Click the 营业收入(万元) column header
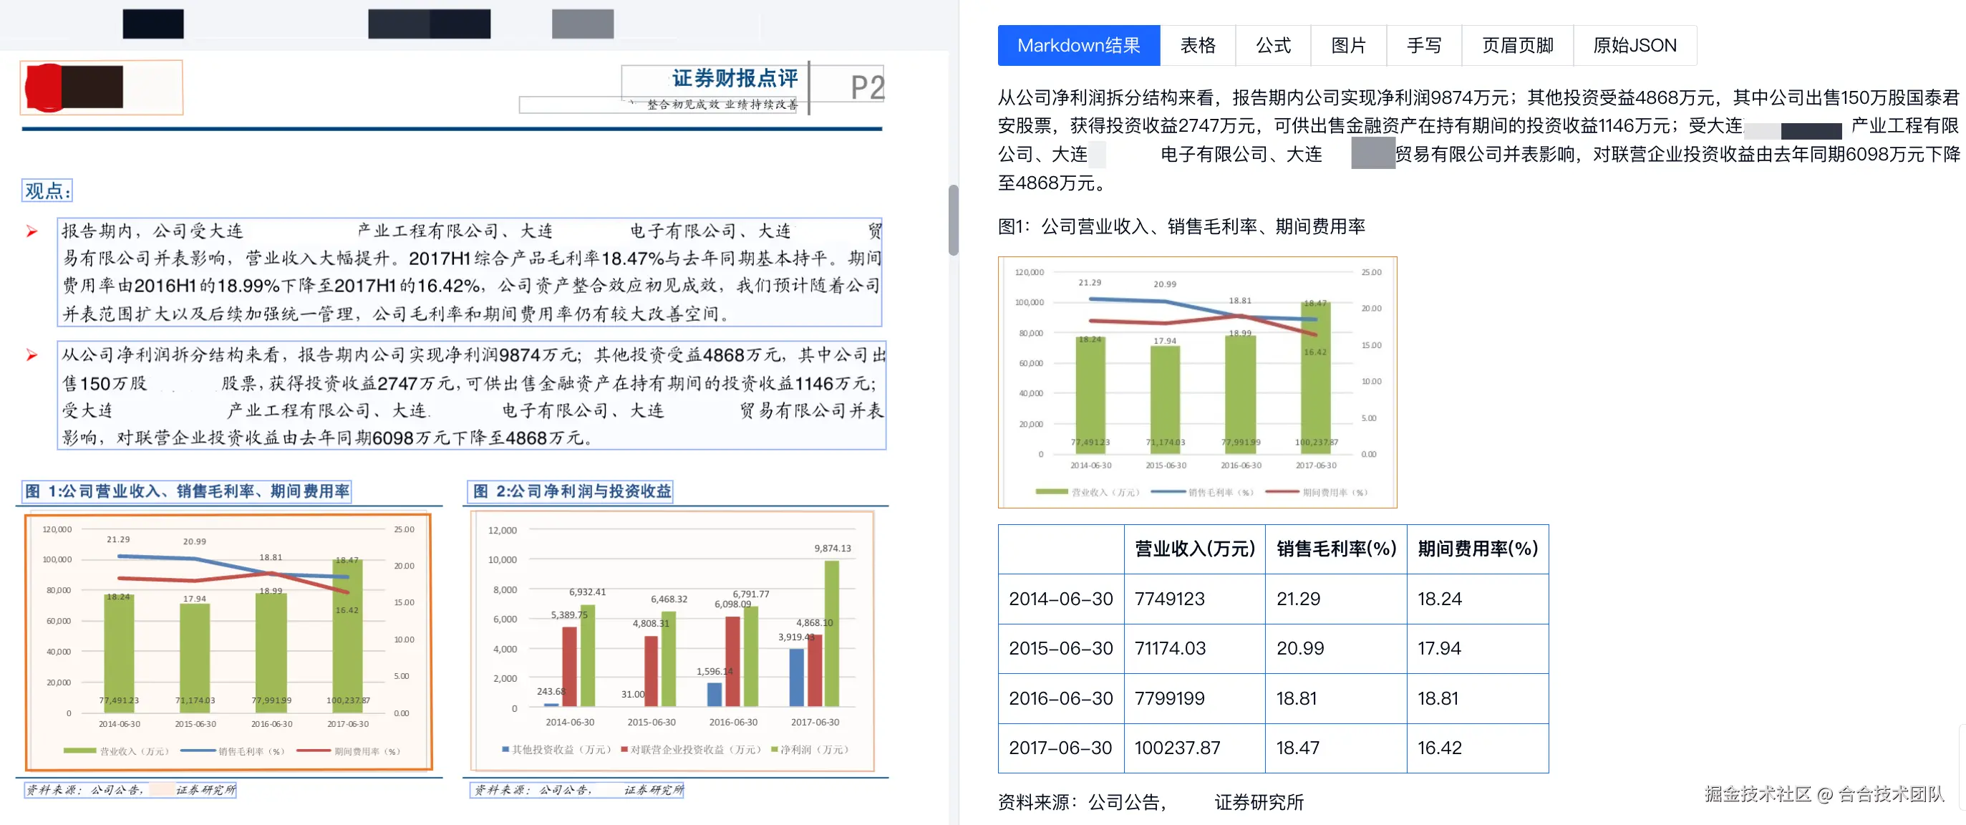Screen dimensions: 1966x825 pyautogui.click(x=1193, y=549)
